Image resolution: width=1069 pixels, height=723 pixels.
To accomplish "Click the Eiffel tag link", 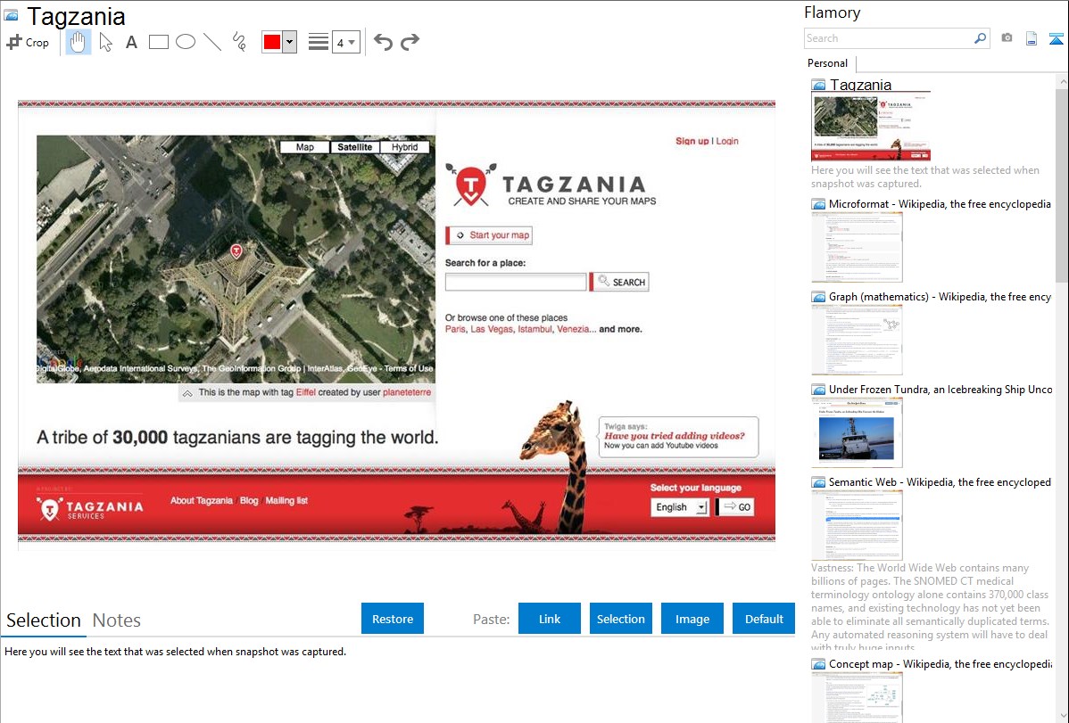I will point(305,392).
